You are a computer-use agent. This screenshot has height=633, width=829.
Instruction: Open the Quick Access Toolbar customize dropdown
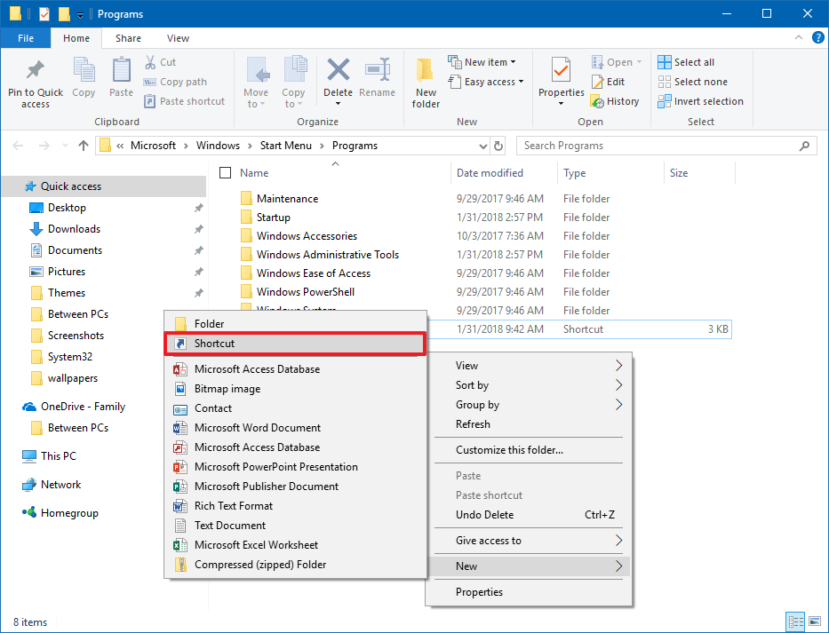tap(79, 13)
